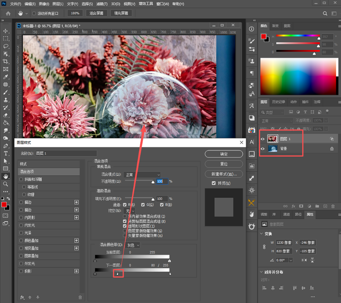Select the Eraser tool
341x303 pixels.
coord(6,115)
